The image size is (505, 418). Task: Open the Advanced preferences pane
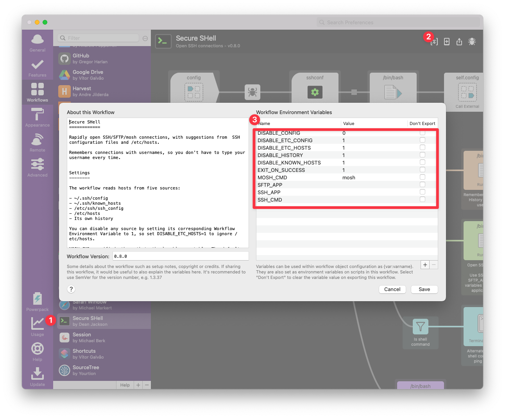point(38,168)
